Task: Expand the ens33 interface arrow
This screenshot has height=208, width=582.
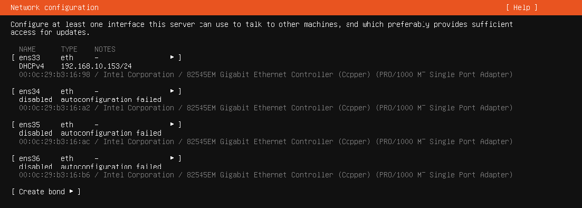Action: click(172, 57)
